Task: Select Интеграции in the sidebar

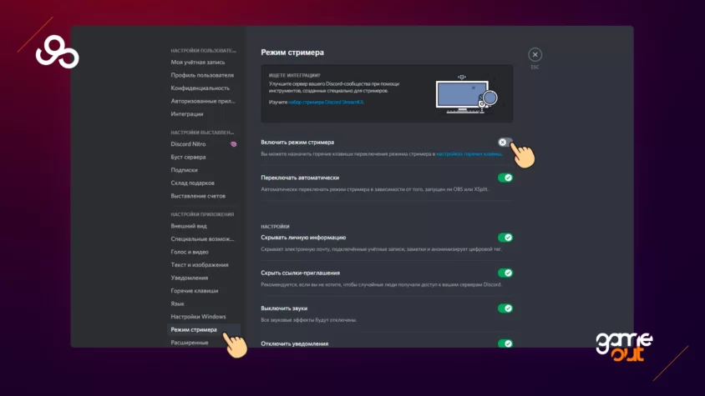Action: click(x=187, y=114)
